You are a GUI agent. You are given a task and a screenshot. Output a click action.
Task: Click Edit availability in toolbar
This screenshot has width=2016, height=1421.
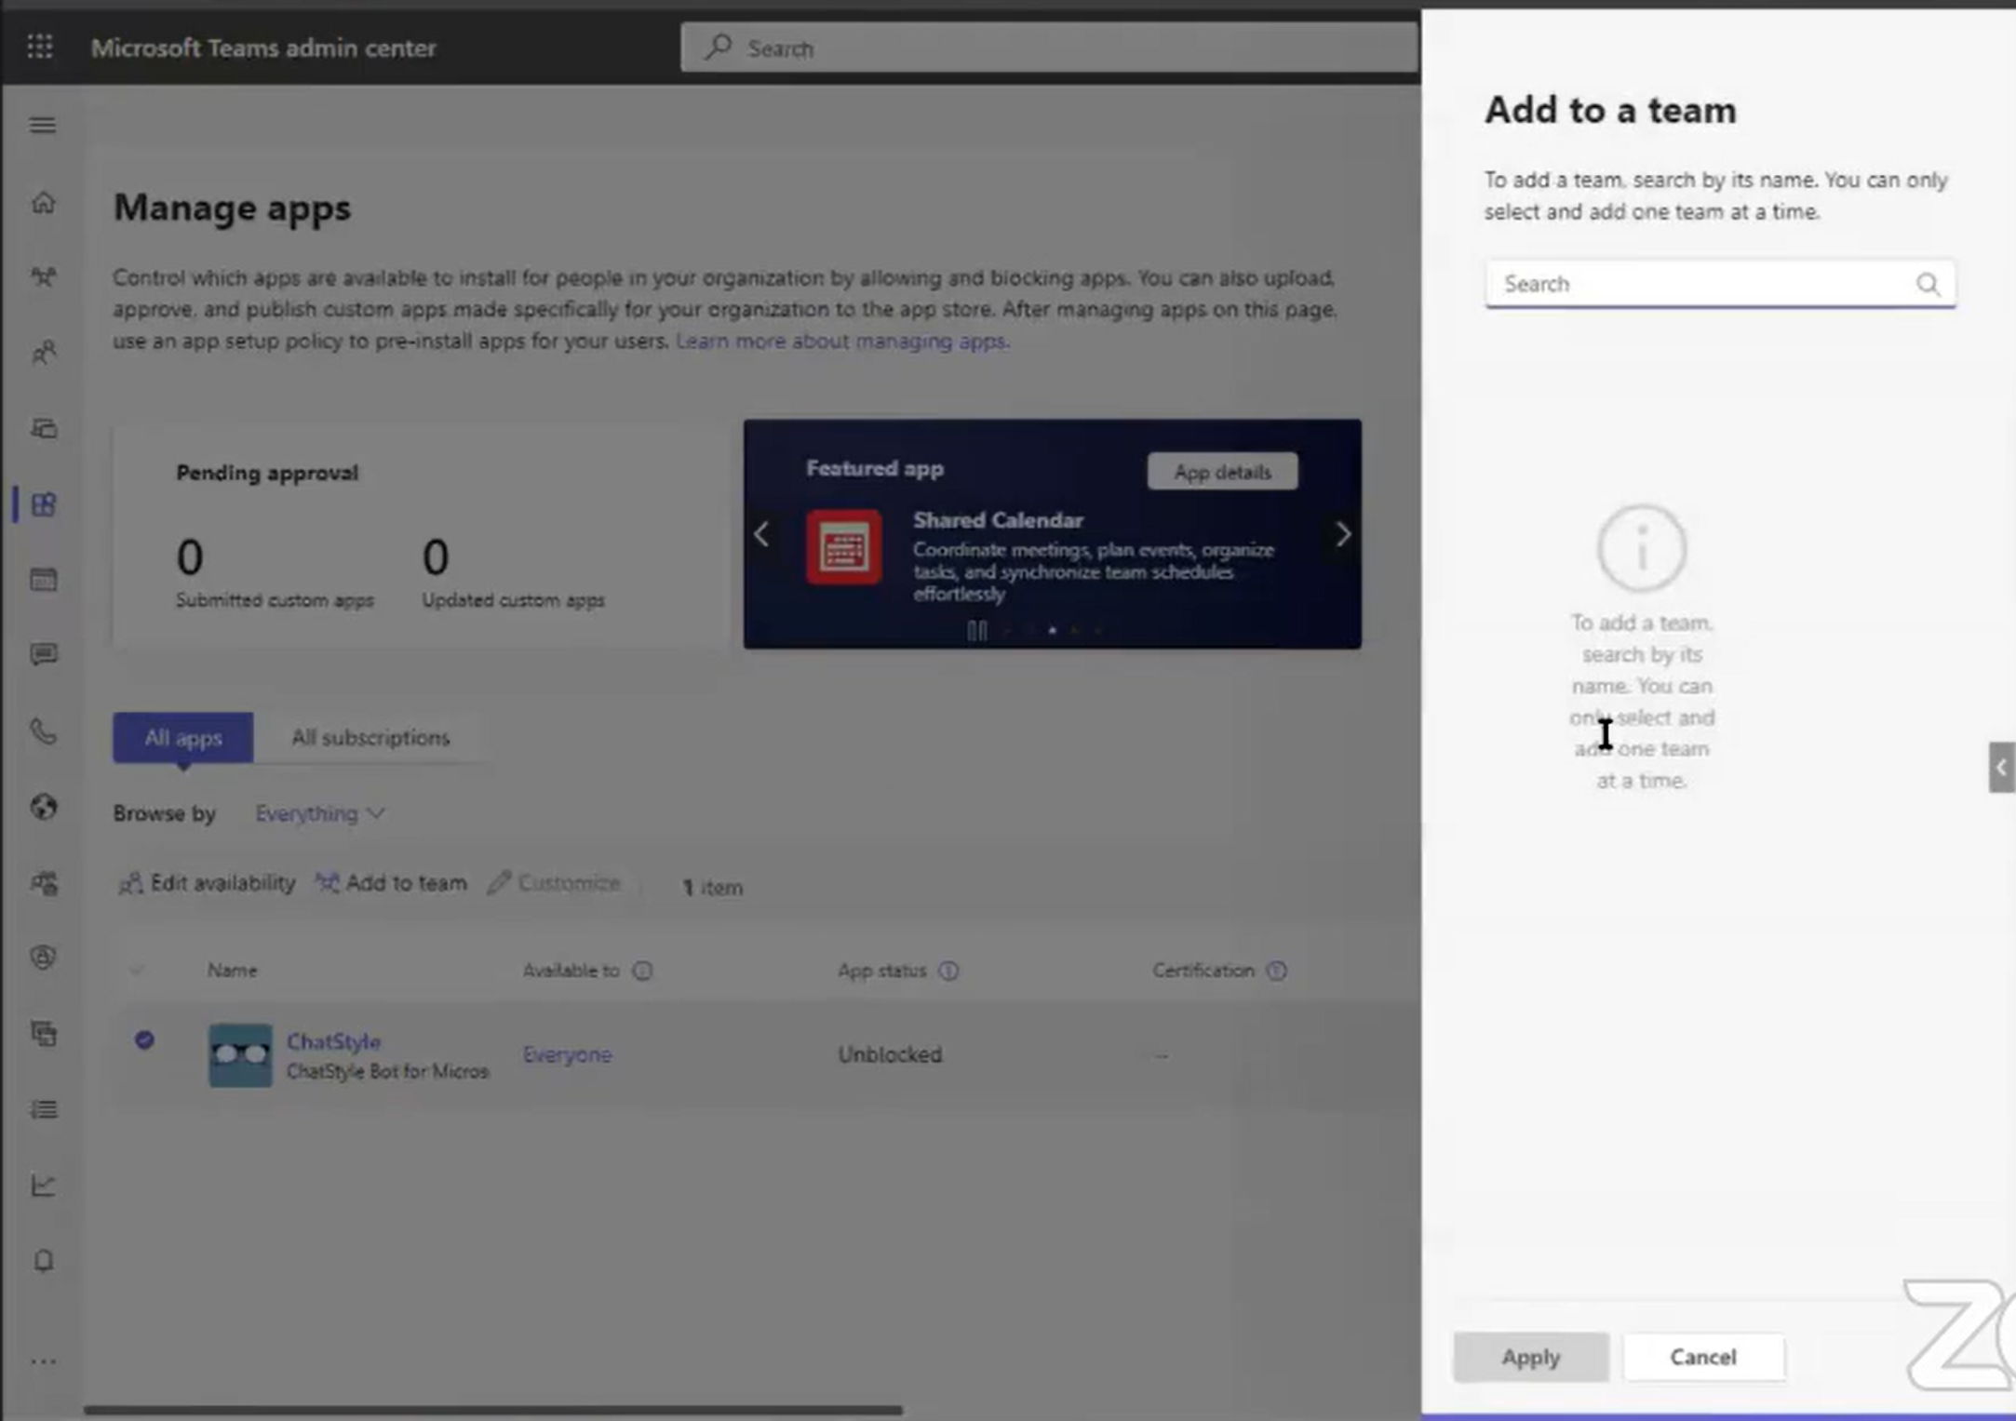207,883
